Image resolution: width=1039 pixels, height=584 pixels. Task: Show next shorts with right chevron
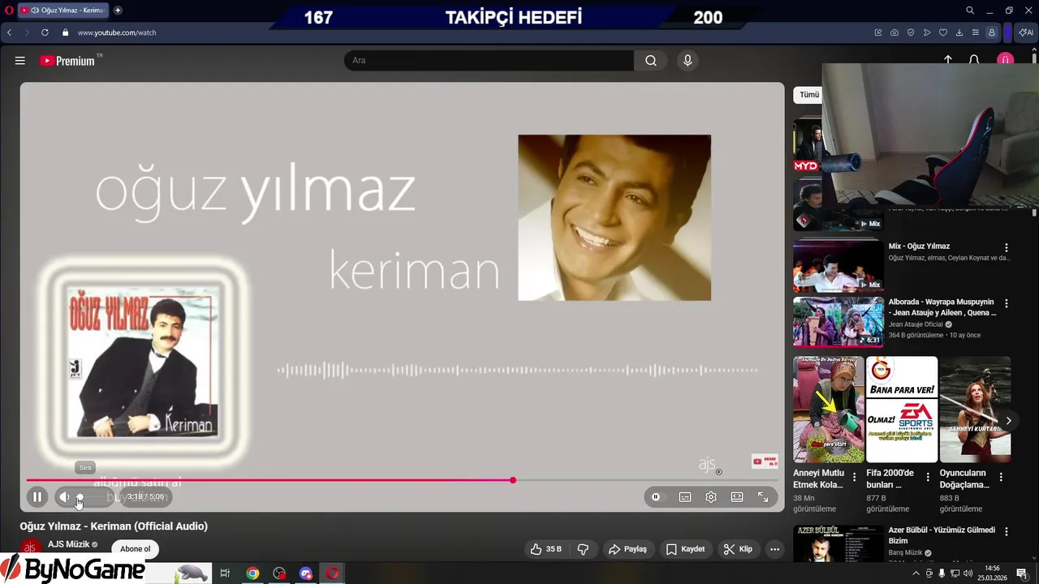pyautogui.click(x=1008, y=421)
